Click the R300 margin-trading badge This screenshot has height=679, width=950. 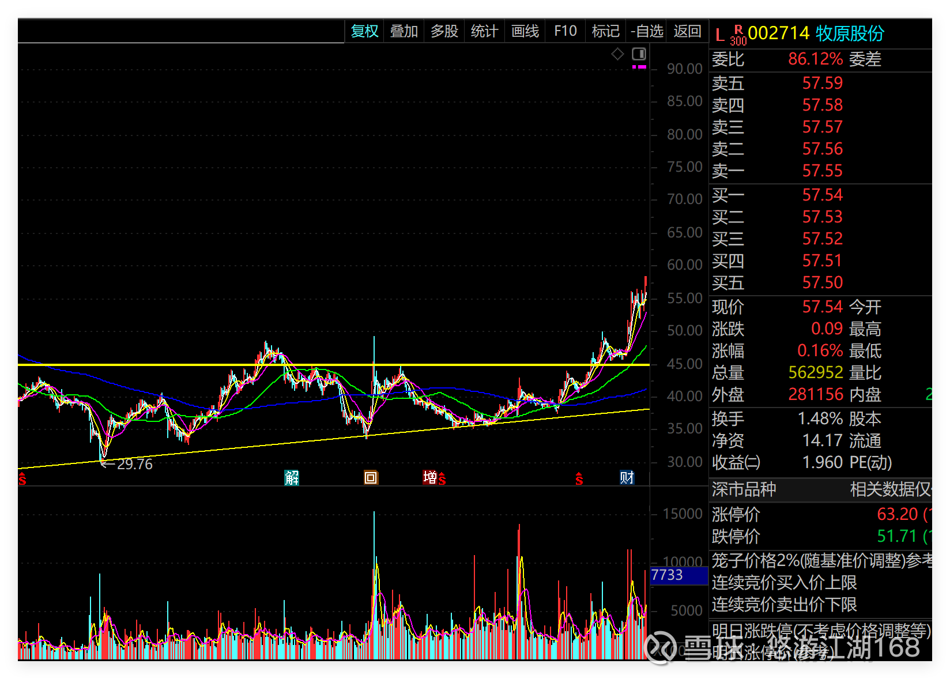tap(738, 35)
